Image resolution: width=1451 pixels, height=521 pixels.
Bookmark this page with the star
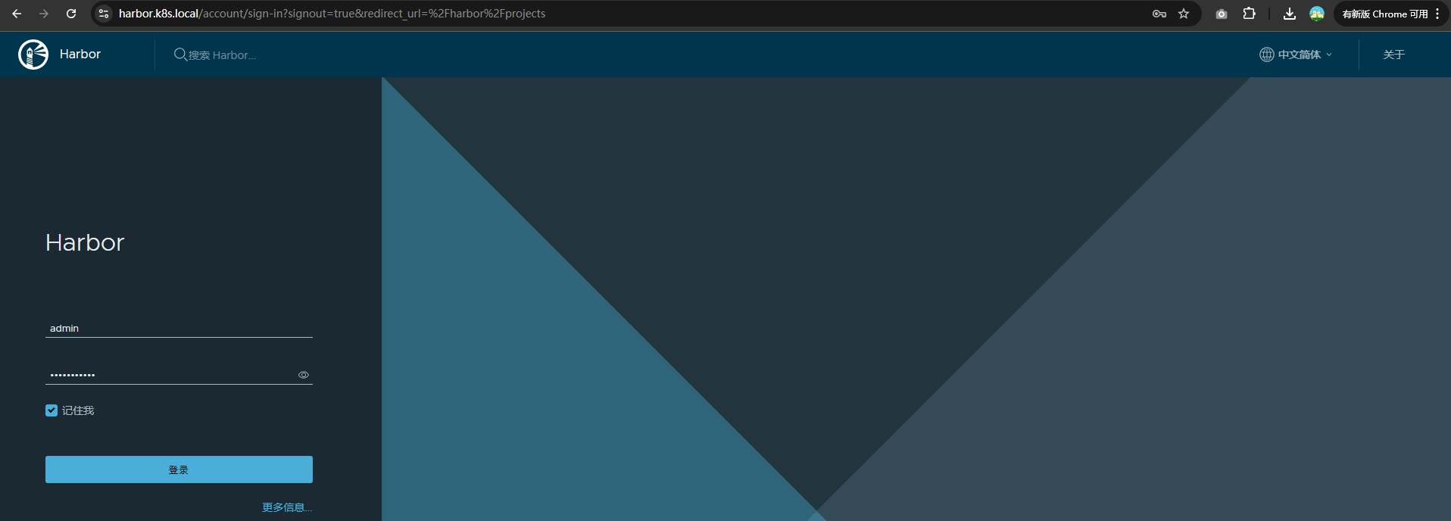pyautogui.click(x=1184, y=14)
